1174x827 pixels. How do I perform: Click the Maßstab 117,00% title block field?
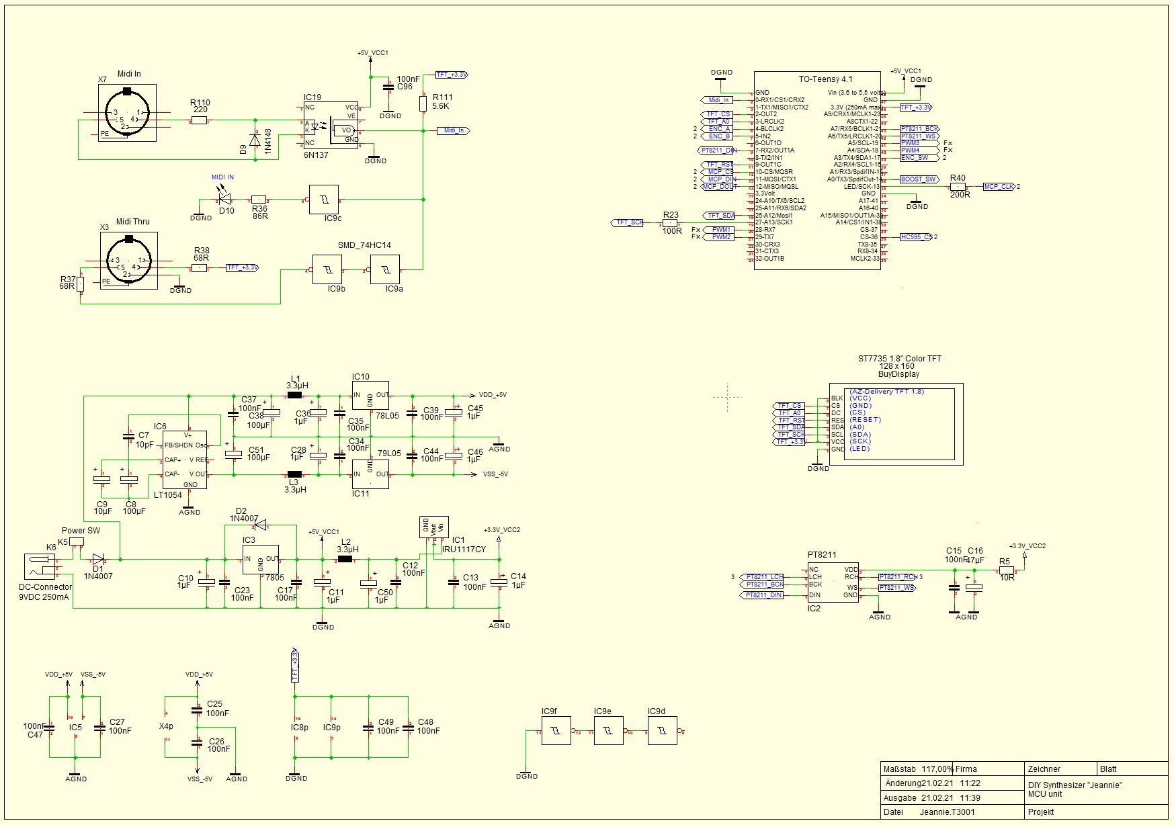917,769
